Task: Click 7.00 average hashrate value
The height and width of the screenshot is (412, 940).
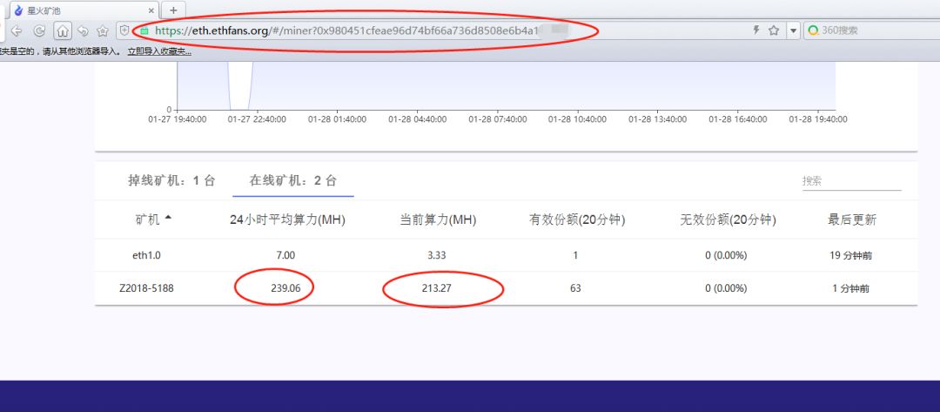Action: point(285,255)
